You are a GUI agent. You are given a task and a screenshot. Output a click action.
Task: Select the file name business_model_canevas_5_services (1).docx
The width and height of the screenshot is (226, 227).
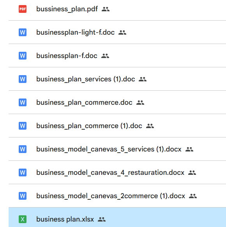109,149
